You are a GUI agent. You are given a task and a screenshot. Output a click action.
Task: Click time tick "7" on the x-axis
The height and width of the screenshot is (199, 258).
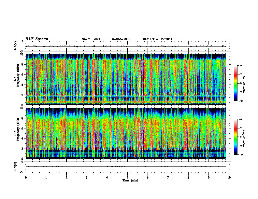click(x=168, y=178)
